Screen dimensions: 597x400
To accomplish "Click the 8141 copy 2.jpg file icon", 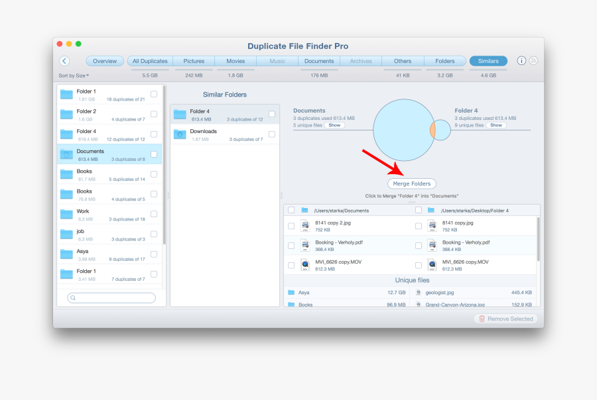I will tap(305, 226).
